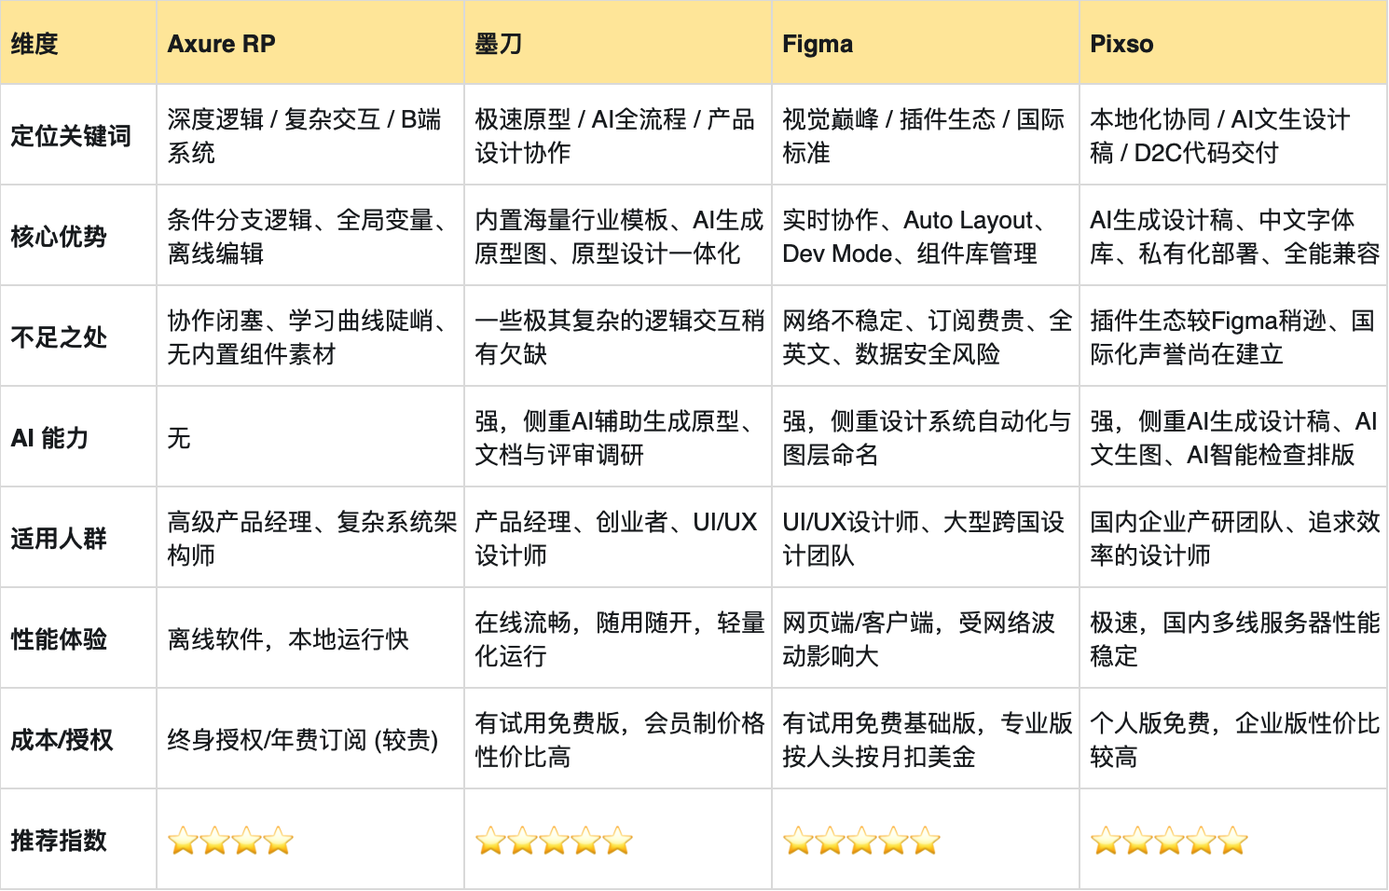The image size is (1389, 891).
Task: Click cell '产品经理、创业者、UI/UX设计师'
Action: coord(618,538)
